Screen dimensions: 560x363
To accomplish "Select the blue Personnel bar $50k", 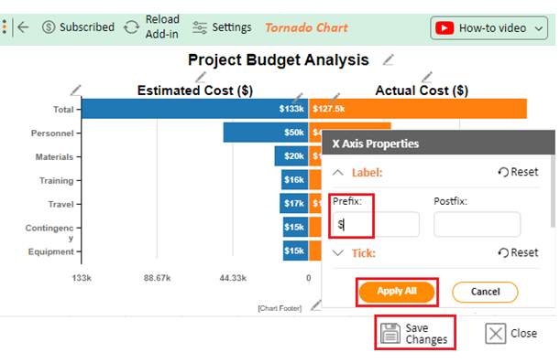I will 266,133.
